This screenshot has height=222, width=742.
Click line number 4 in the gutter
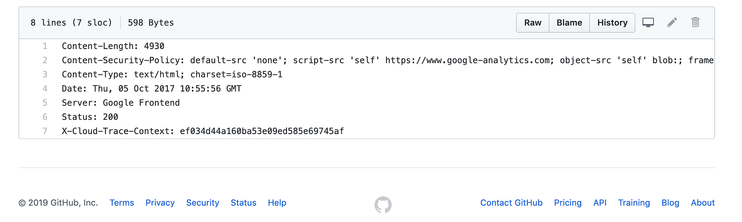pyautogui.click(x=45, y=88)
